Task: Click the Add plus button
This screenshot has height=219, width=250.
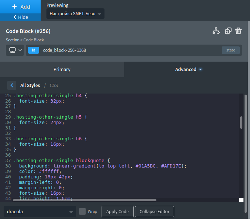Action: (20, 7)
